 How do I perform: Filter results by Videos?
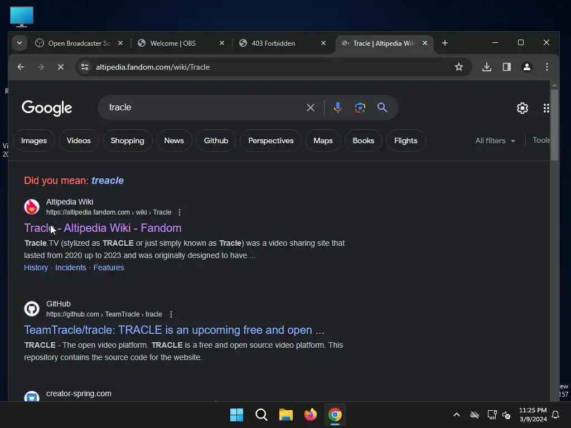tap(79, 140)
